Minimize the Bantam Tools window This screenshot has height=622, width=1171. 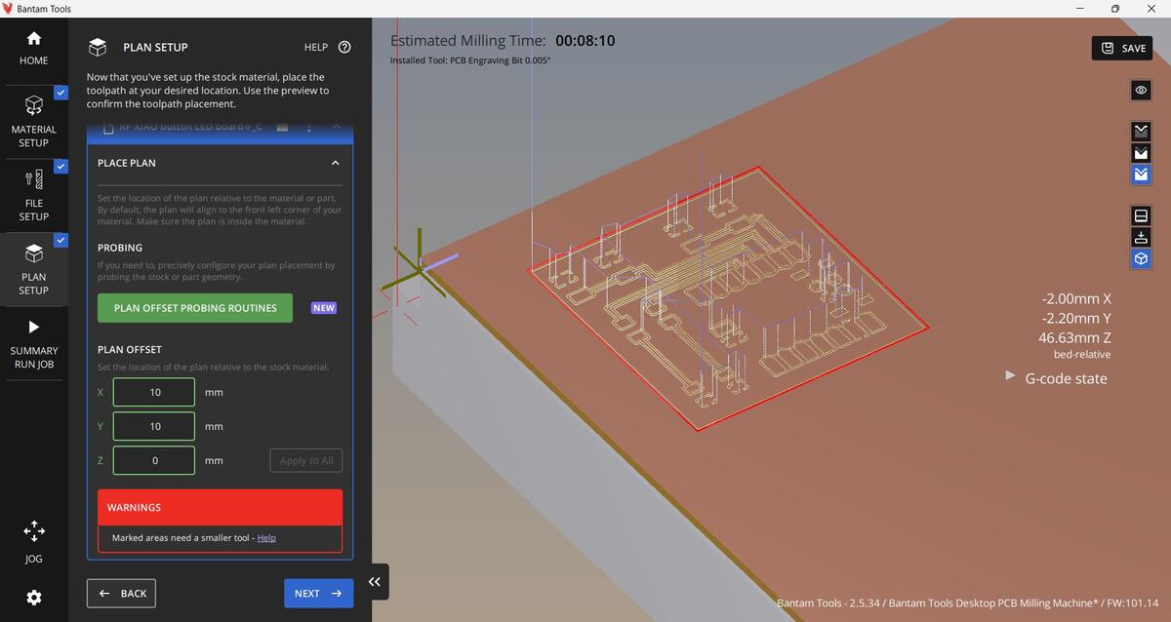pos(1079,8)
